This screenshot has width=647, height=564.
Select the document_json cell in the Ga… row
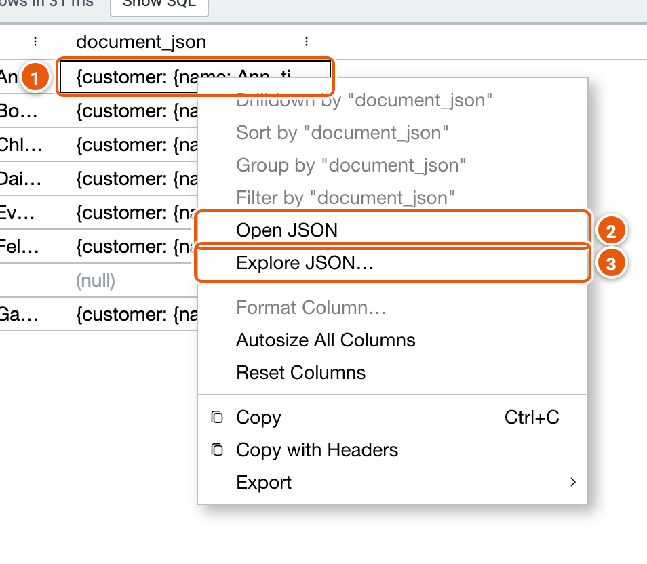point(128,315)
